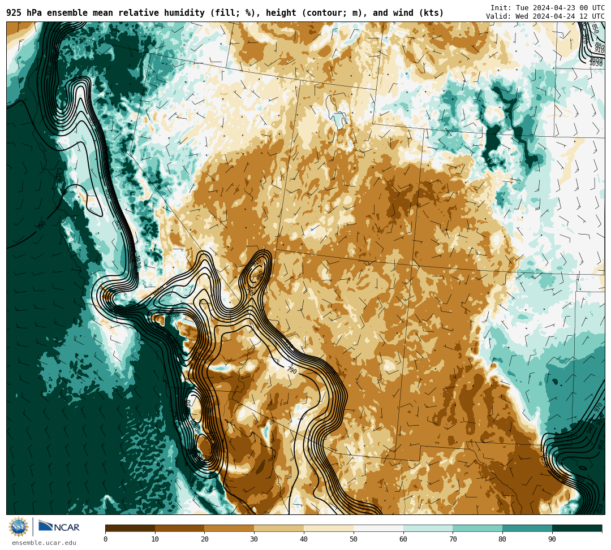
Task: Click the plot title '925 hPa ensemble mean relative humidity'
Action: click(106, 13)
